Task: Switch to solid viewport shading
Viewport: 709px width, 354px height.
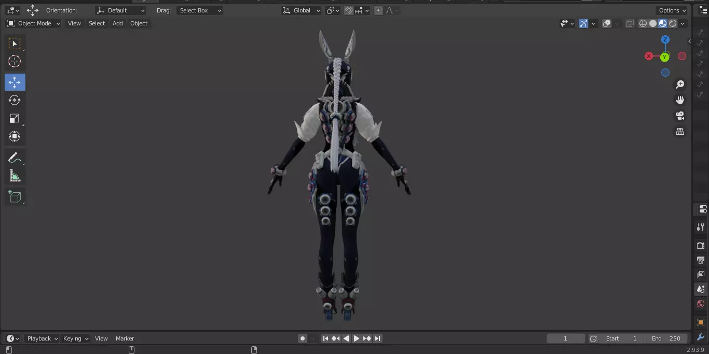Action: click(653, 23)
